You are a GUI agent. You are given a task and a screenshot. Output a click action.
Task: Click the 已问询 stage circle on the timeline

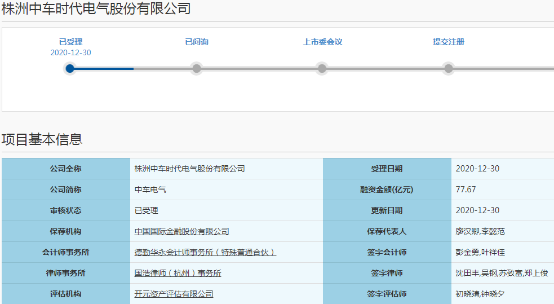coord(197,69)
